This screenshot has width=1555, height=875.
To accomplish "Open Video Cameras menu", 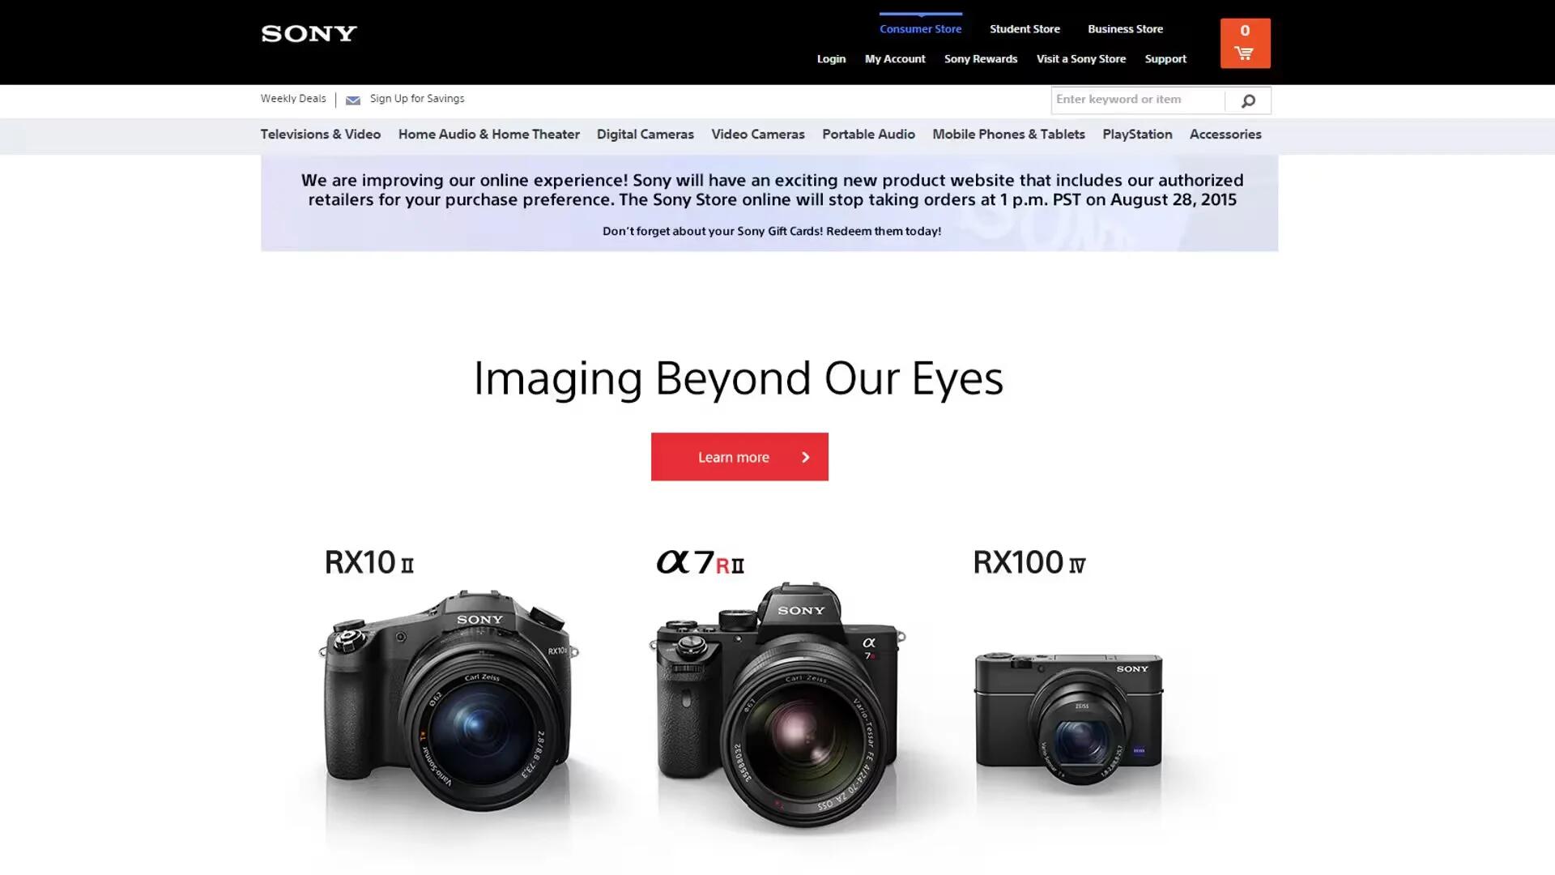I will (x=758, y=134).
